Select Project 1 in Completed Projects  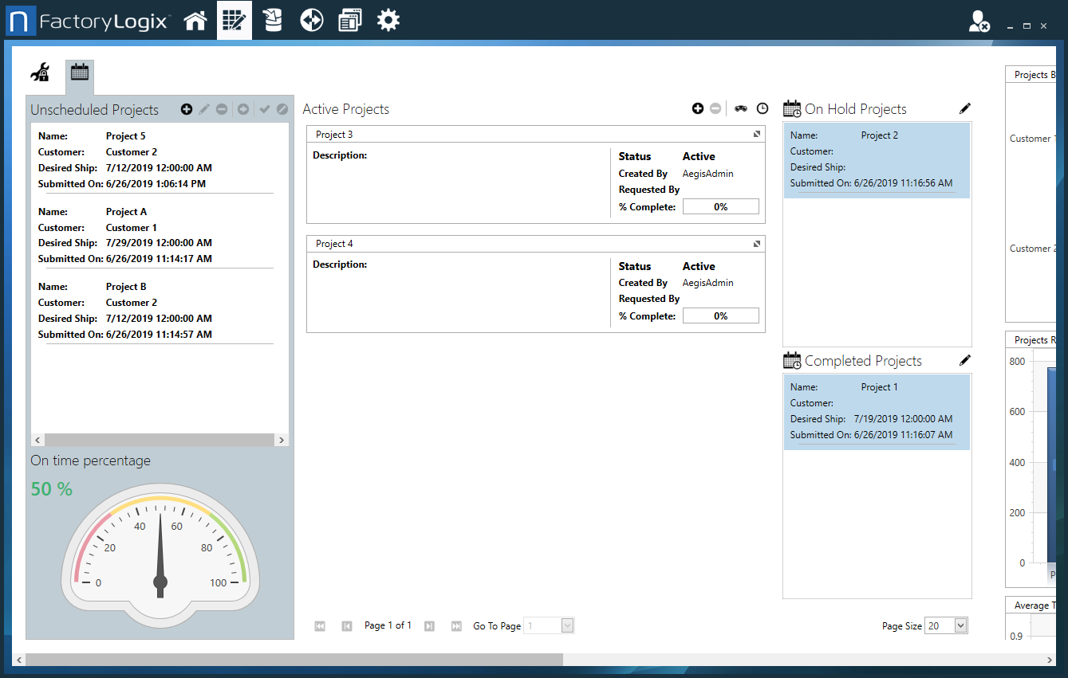(877, 411)
